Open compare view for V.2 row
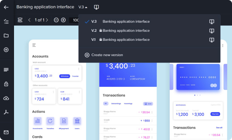Image resolution: width=232 pixels, height=140 pixels. pos(212,31)
